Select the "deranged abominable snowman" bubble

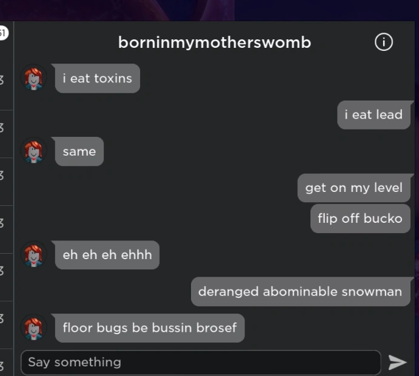300,291
